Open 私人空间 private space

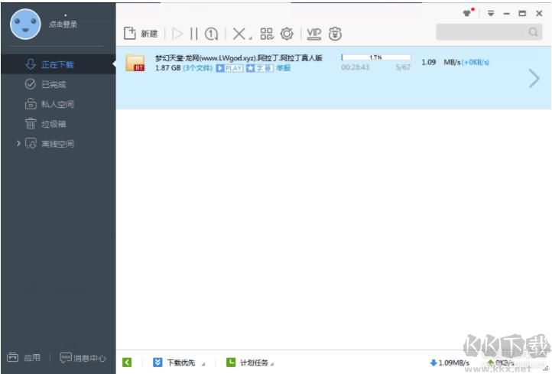point(58,104)
